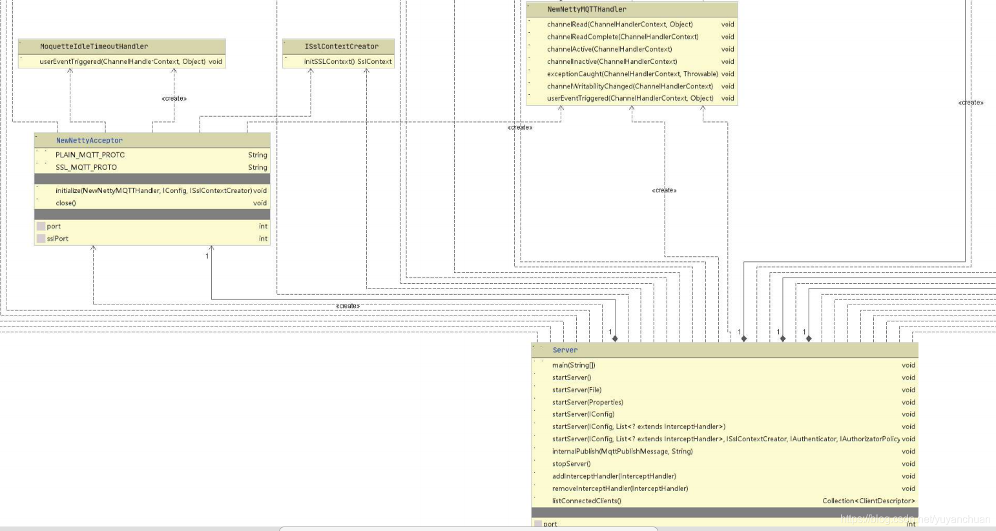
Task: Click the horizontal scrollbar at the bottom
Action: [x=468, y=528]
